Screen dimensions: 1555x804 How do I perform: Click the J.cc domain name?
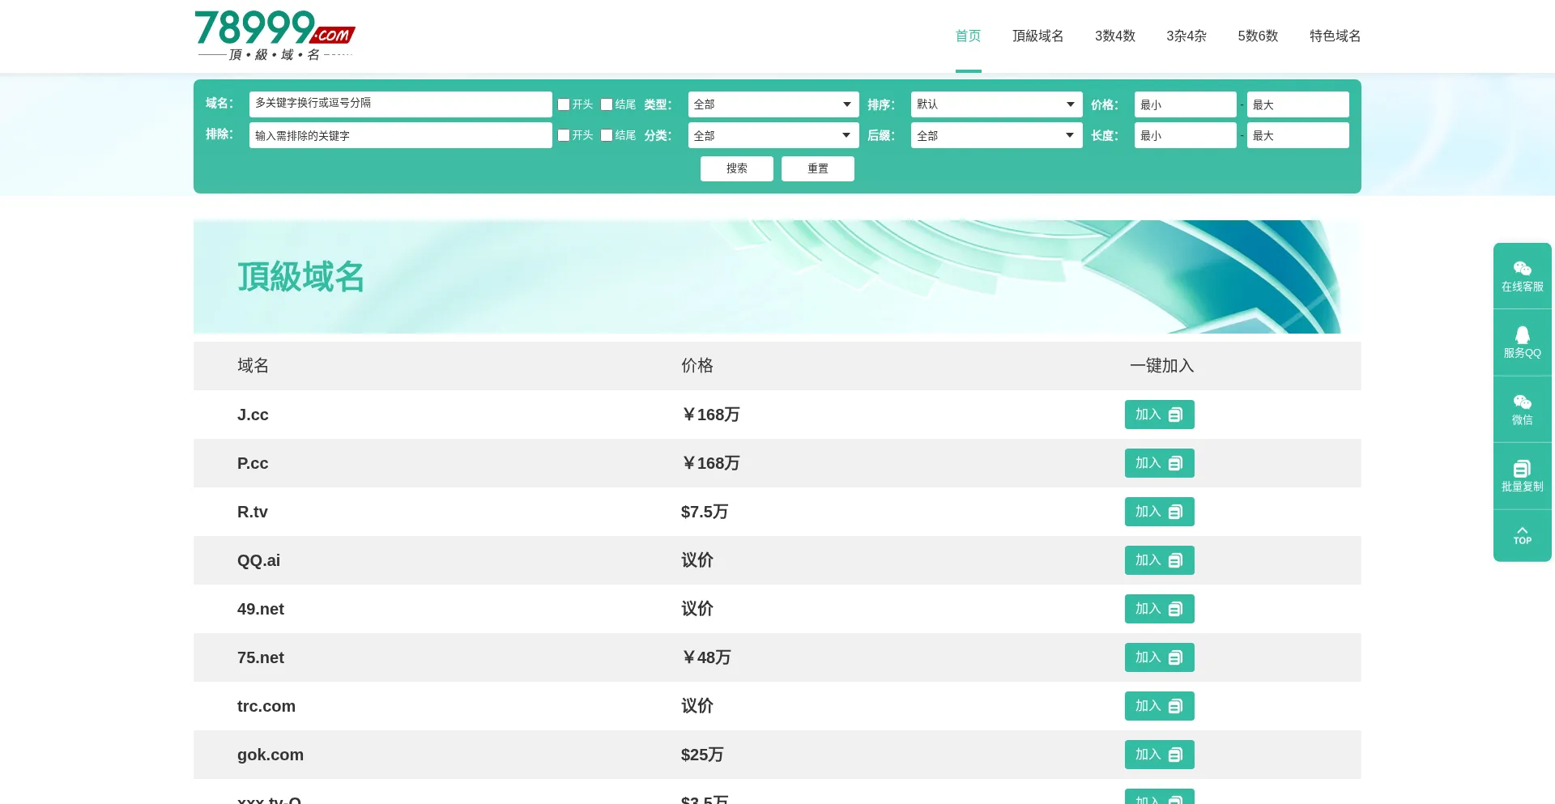point(253,415)
